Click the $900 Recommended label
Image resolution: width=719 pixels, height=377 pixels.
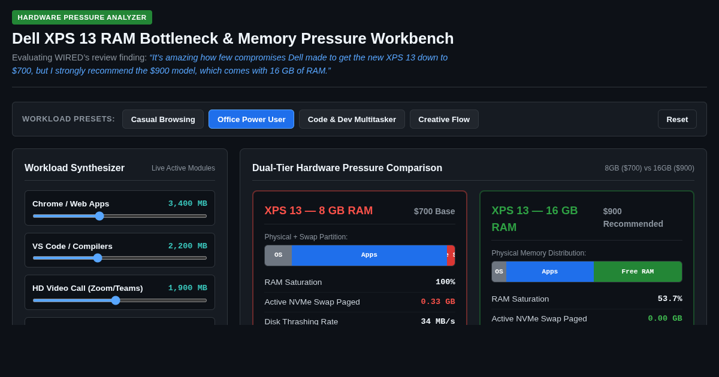click(x=633, y=217)
